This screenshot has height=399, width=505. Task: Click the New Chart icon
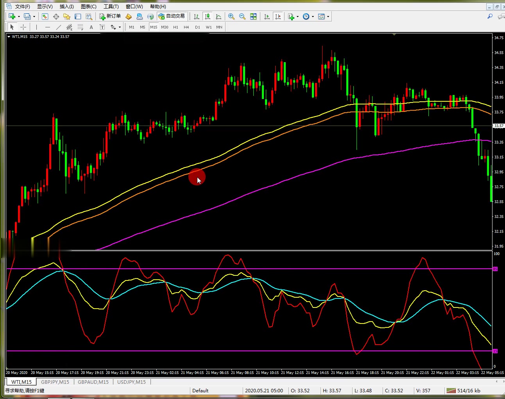(12, 16)
